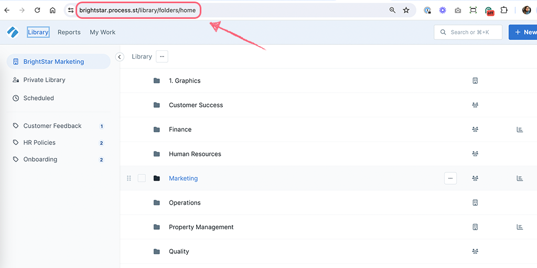Click group permission icon on Marketing row
The image size is (537, 268).
click(475, 178)
